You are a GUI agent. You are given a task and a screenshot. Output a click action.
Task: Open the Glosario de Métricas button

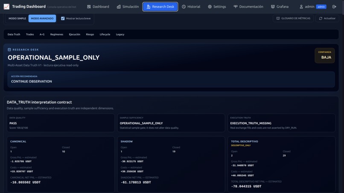(x=293, y=18)
